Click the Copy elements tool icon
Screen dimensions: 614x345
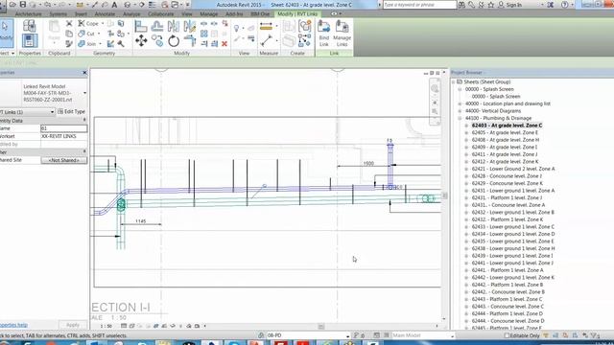pos(157,40)
